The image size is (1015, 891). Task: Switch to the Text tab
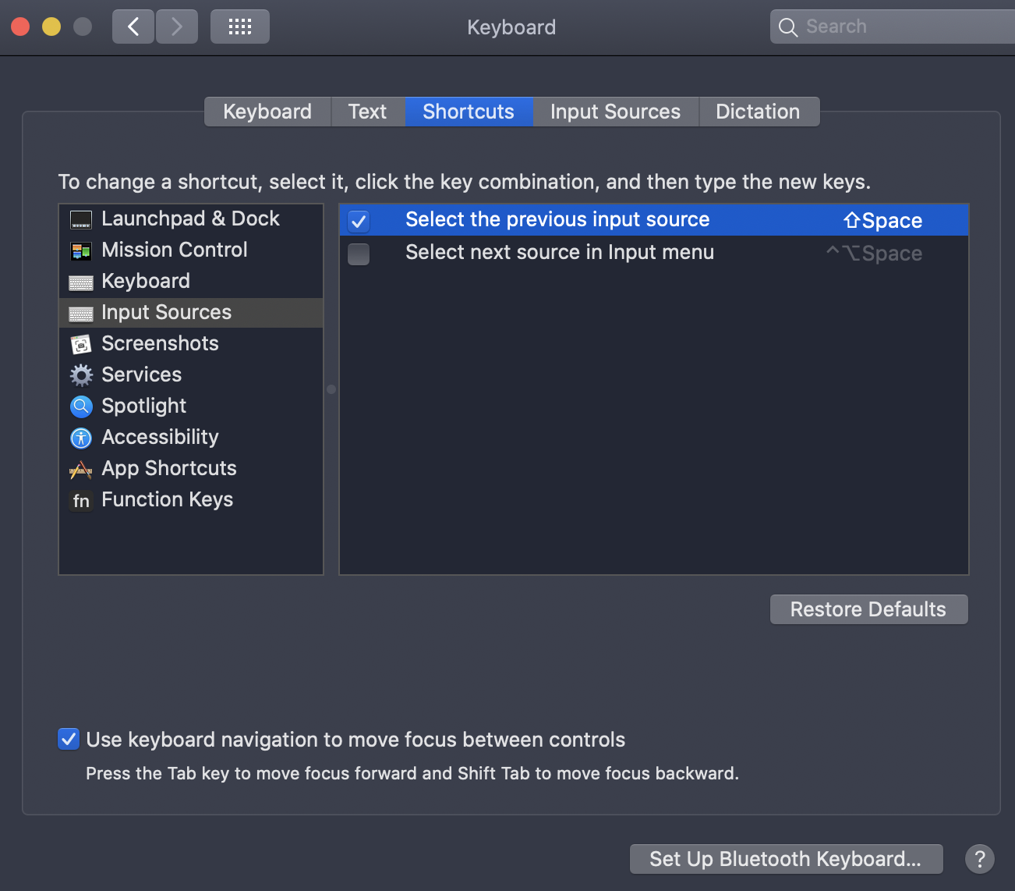pyautogui.click(x=367, y=112)
